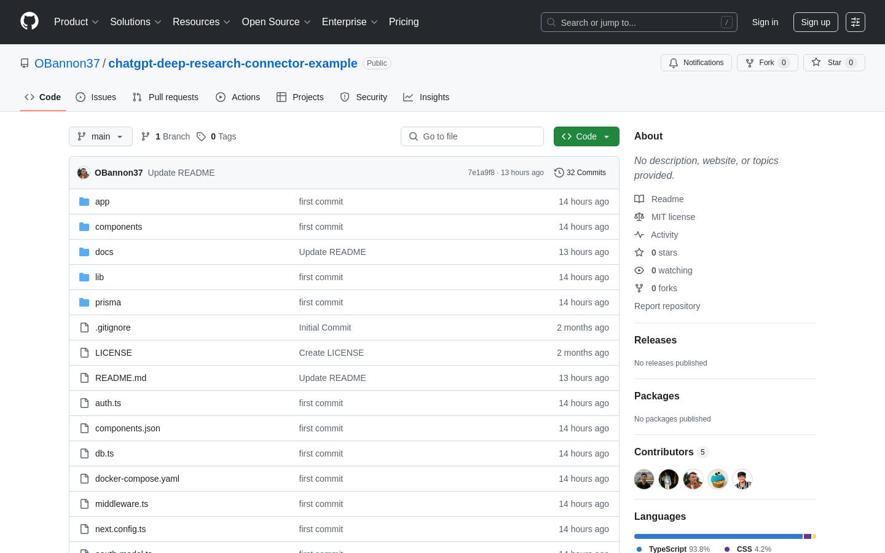The height and width of the screenshot is (553, 885).
Task: Open db.ts file
Action: click(x=104, y=453)
